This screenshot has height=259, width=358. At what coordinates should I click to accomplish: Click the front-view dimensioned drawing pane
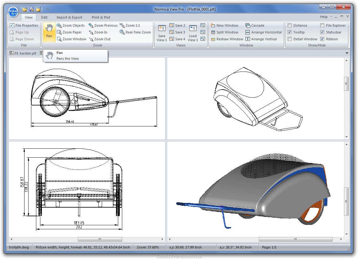tap(87, 189)
